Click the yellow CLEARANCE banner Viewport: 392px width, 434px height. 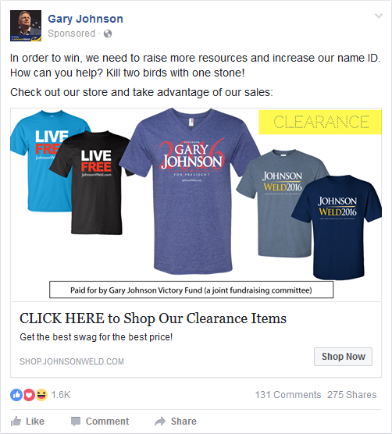[x=320, y=122]
